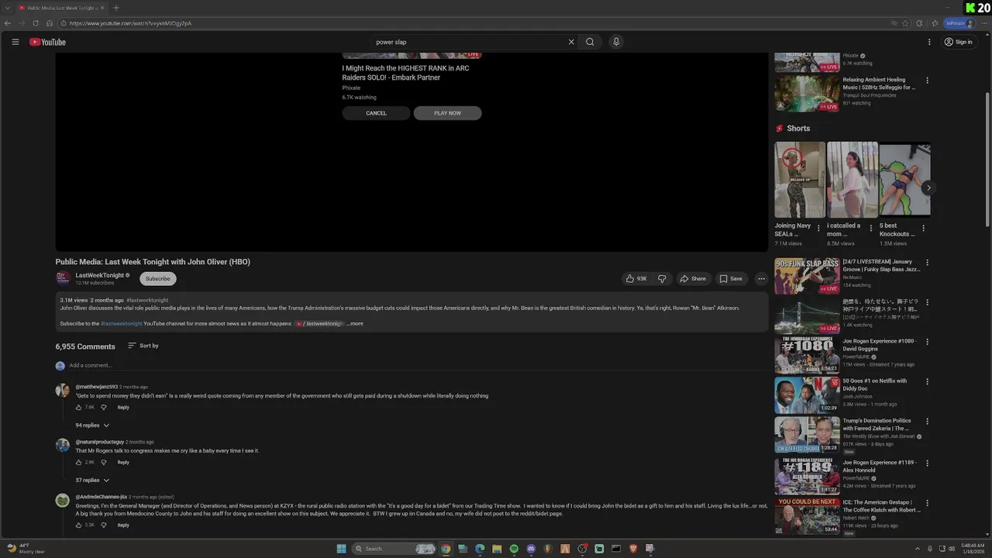The height and width of the screenshot is (558, 992).
Task: Like the video with 93K likes
Action: point(636,279)
